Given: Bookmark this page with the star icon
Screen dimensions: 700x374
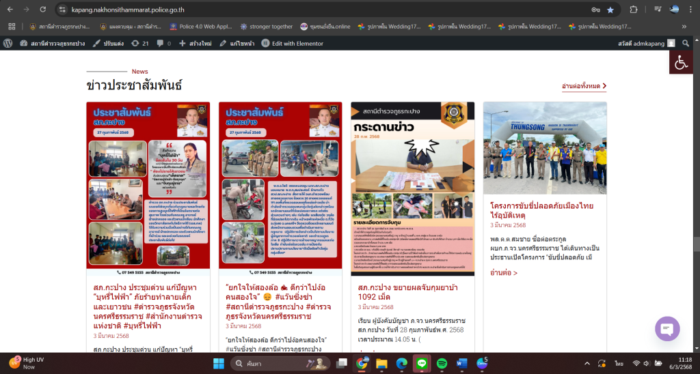Looking at the screenshot, I should (610, 10).
